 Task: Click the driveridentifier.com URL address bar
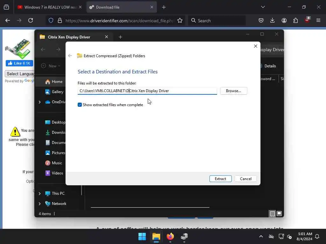[119, 21]
